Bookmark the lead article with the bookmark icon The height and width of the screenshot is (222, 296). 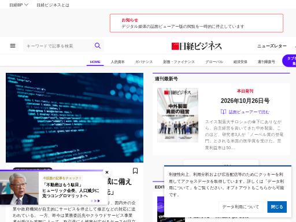click(135, 171)
